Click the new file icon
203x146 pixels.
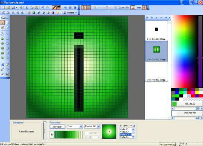pyautogui.click(x=3, y=8)
